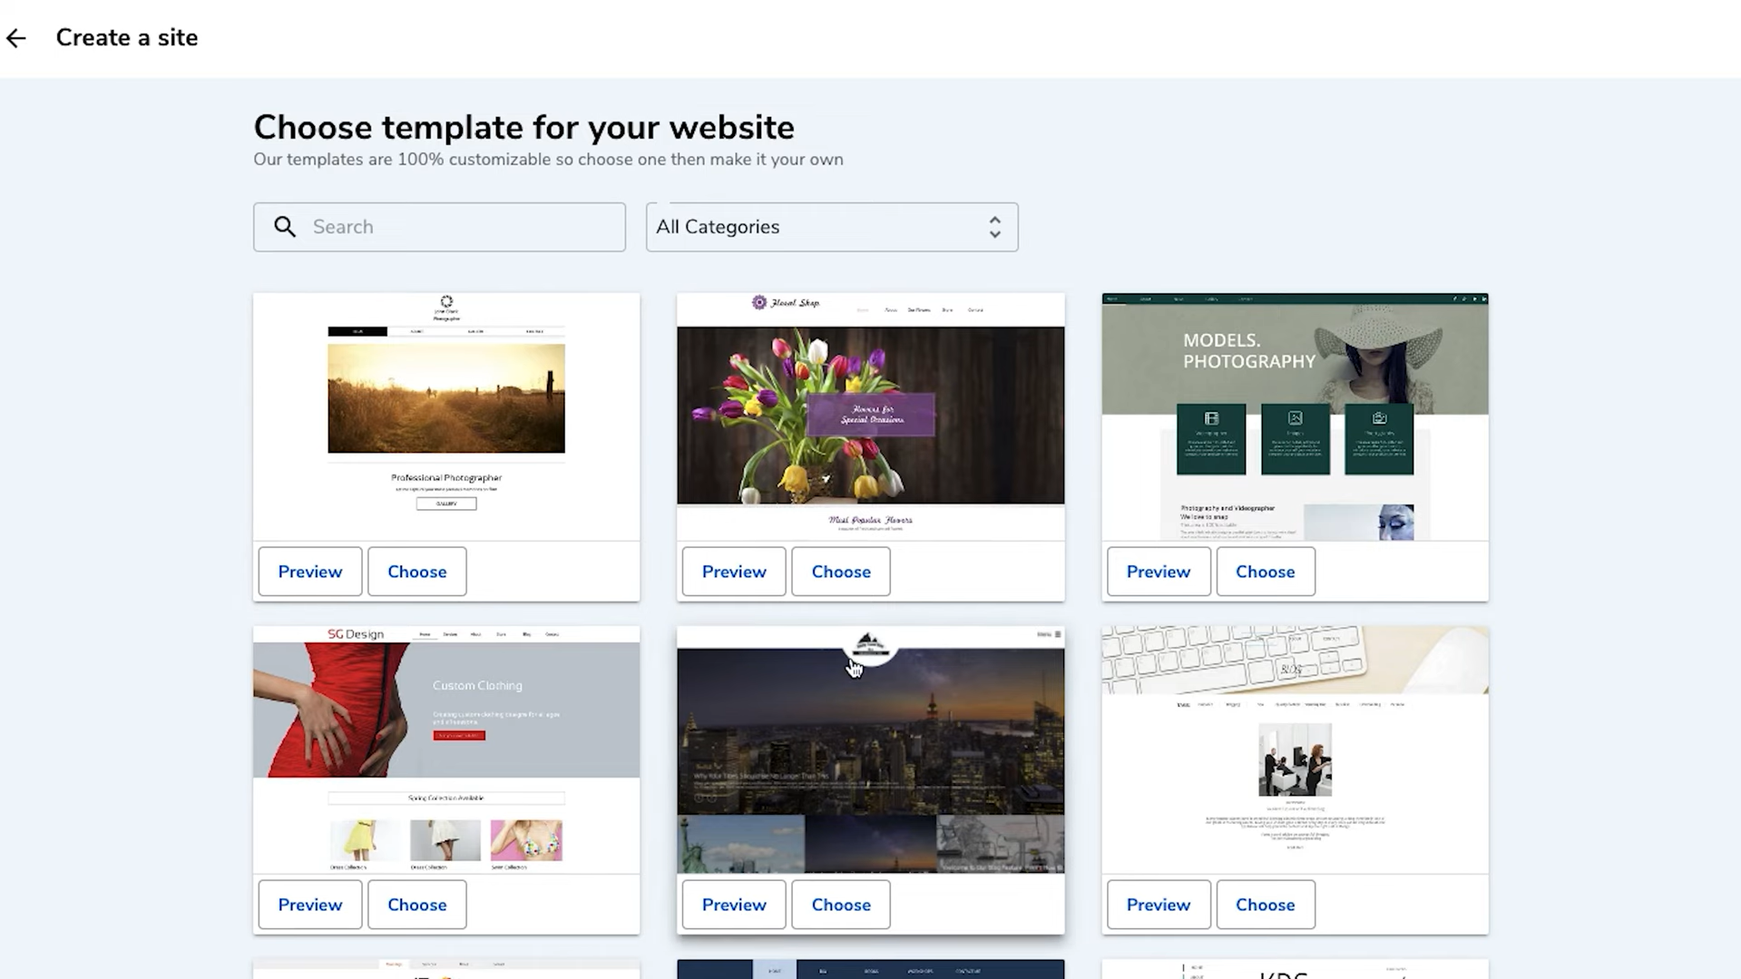Click the search magnifier icon
The height and width of the screenshot is (979, 1741).
point(285,227)
